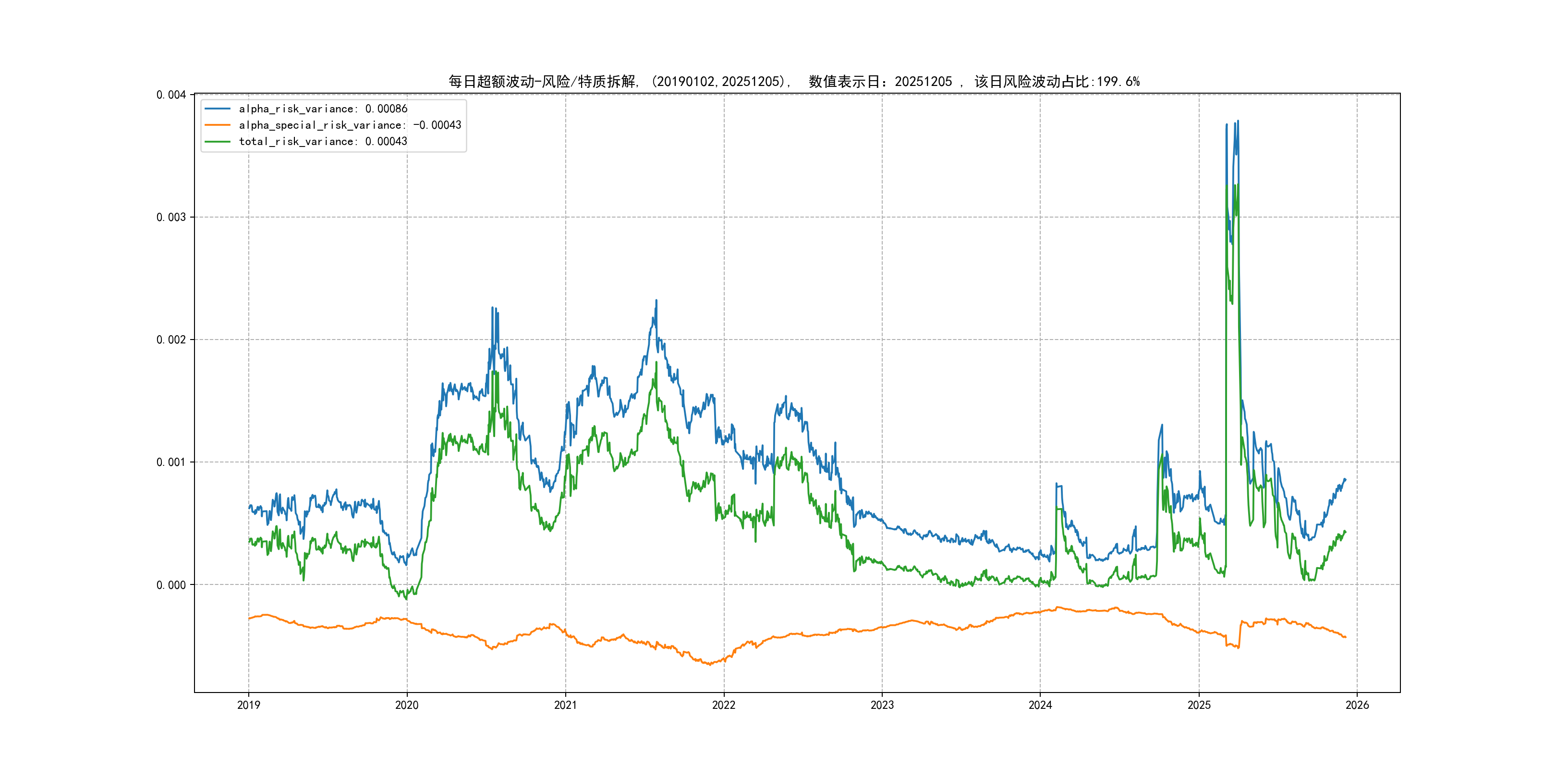1556x778 pixels.
Task: Click the chart title text
Action: pyautogui.click(x=794, y=82)
